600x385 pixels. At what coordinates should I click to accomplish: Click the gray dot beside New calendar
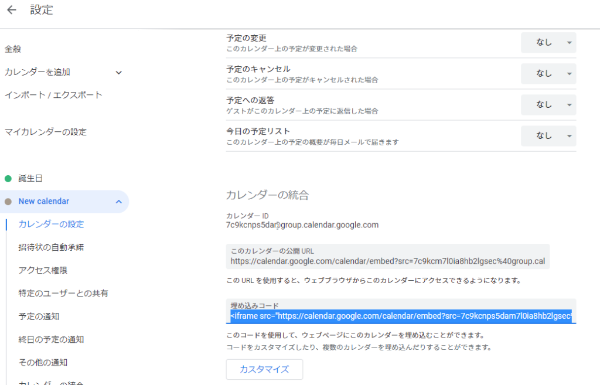click(8, 202)
